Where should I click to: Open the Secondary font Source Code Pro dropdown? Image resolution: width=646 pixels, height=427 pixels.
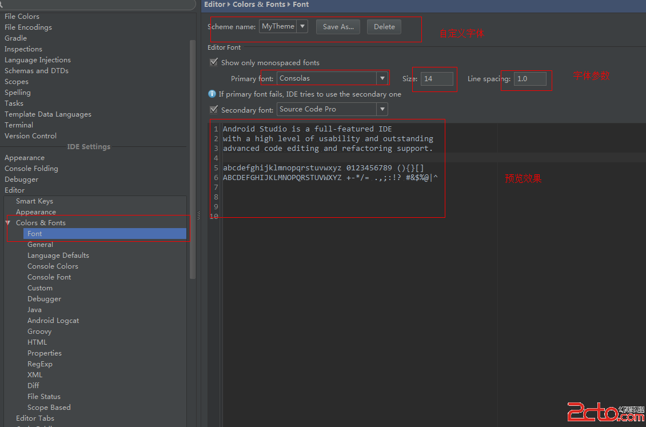point(382,109)
